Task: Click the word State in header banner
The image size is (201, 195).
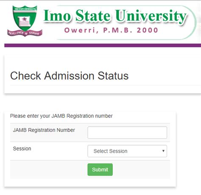Action: [93, 16]
